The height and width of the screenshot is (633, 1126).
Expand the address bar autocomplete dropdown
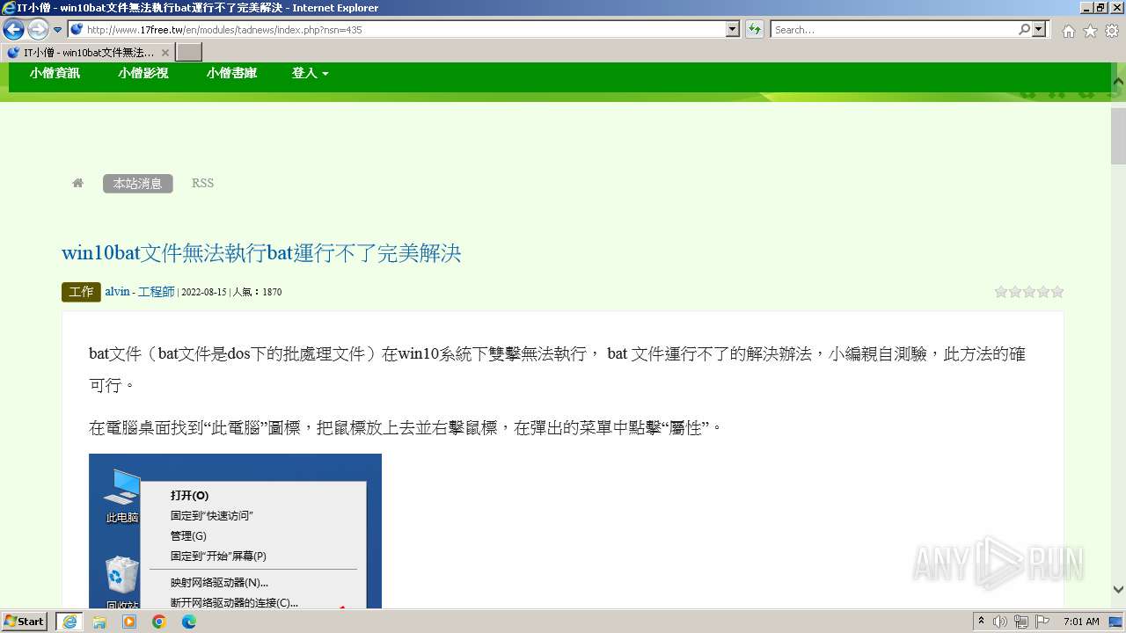click(x=733, y=29)
